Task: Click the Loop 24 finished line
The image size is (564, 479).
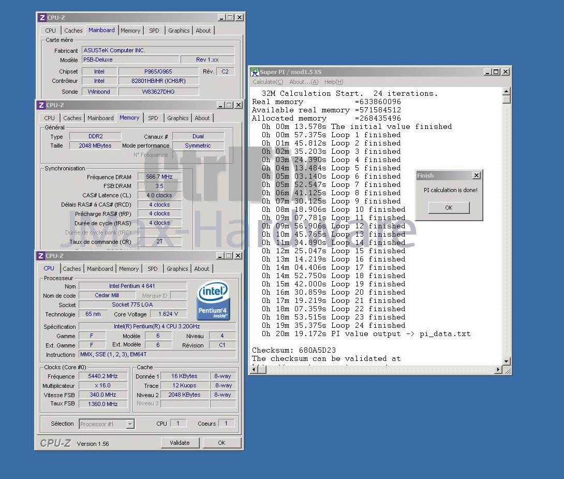Action: click(333, 325)
